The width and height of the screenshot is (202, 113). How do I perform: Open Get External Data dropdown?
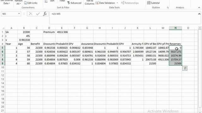coord(7,2)
